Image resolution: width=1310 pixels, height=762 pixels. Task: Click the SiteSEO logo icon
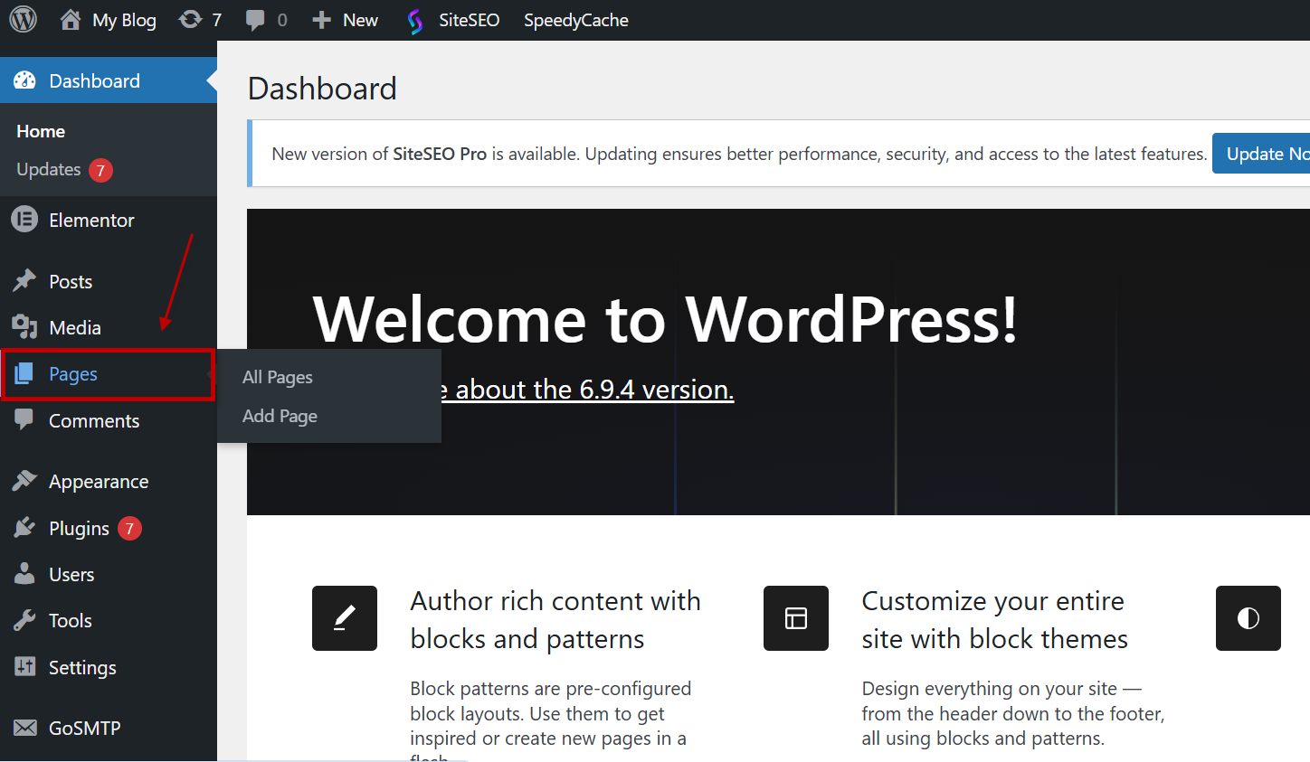coord(415,21)
